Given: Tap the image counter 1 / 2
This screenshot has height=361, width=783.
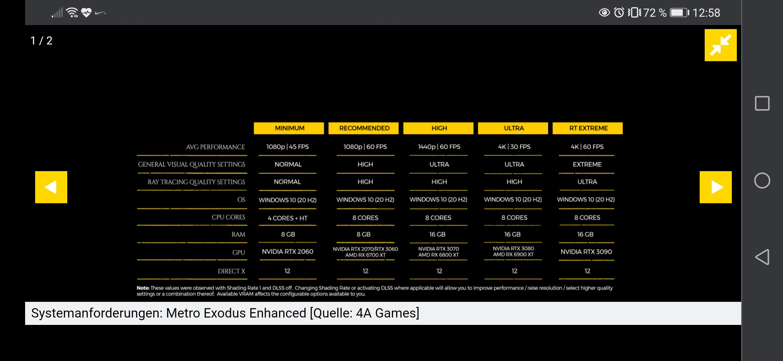Looking at the screenshot, I should point(41,41).
